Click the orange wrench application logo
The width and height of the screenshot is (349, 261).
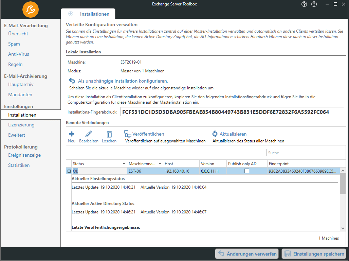[31, 10]
